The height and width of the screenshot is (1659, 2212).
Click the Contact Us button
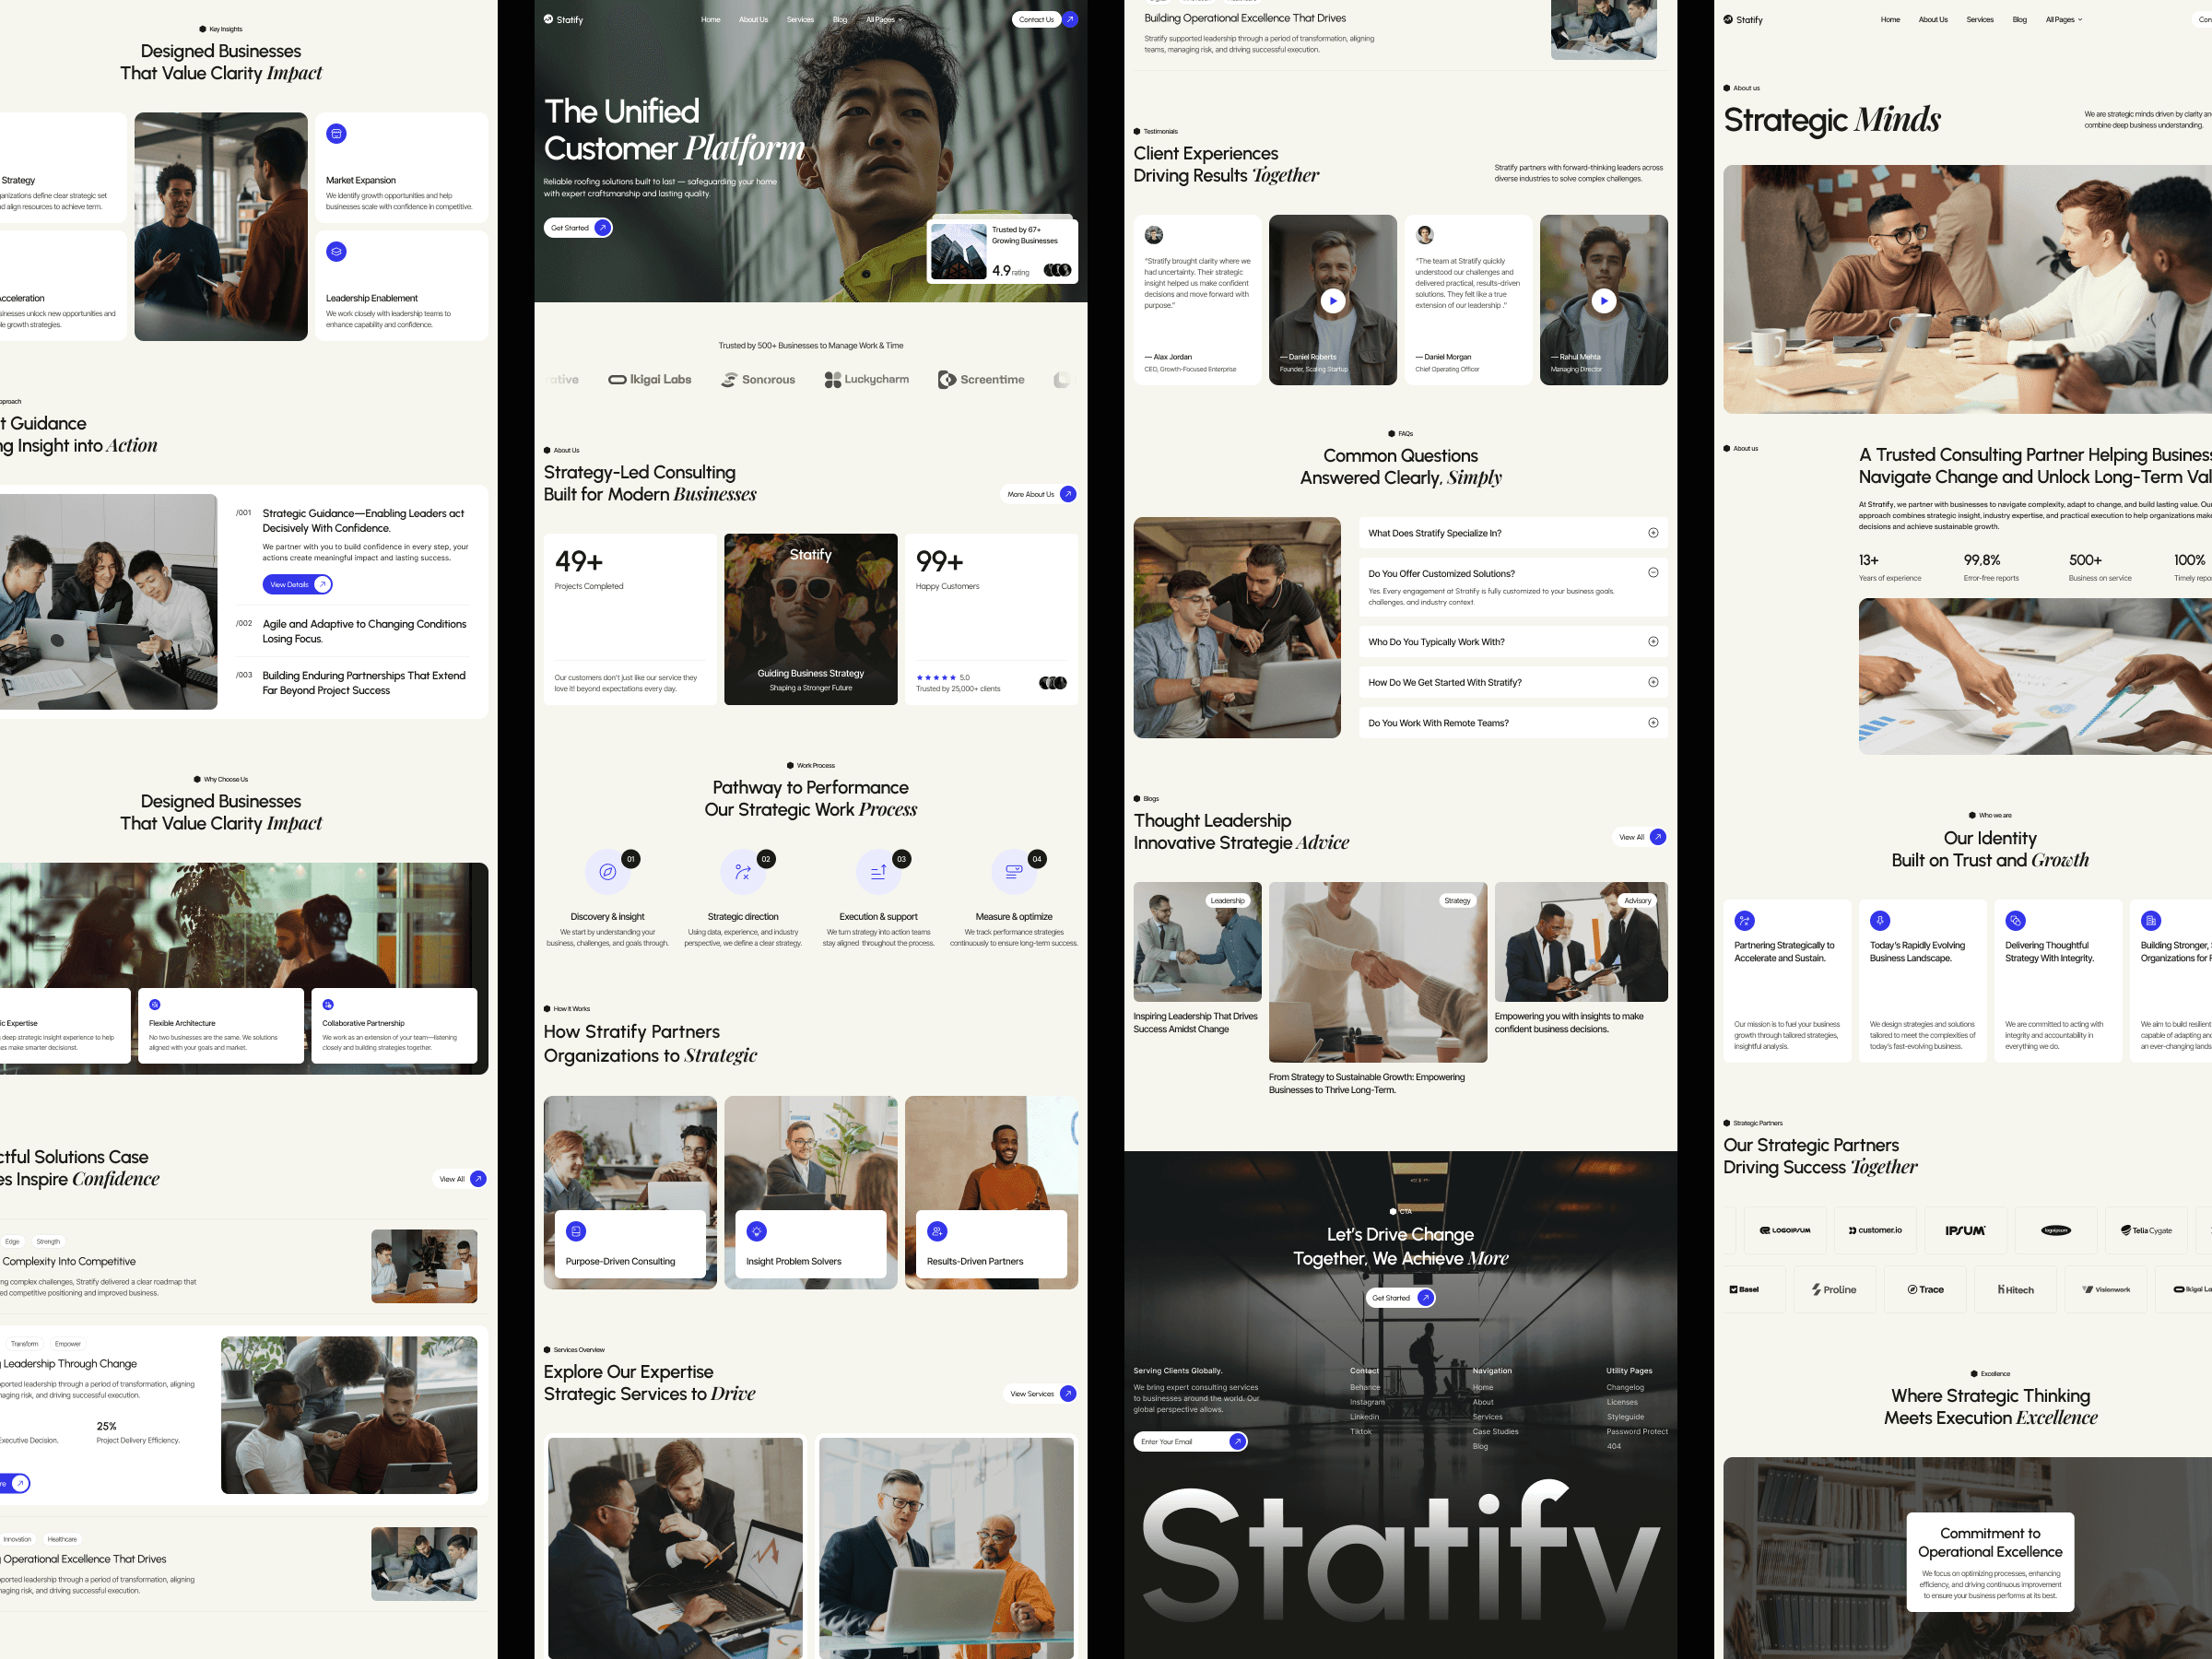click(1036, 19)
